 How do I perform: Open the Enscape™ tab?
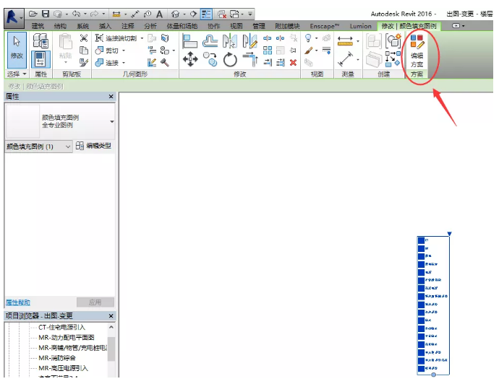[x=324, y=26]
